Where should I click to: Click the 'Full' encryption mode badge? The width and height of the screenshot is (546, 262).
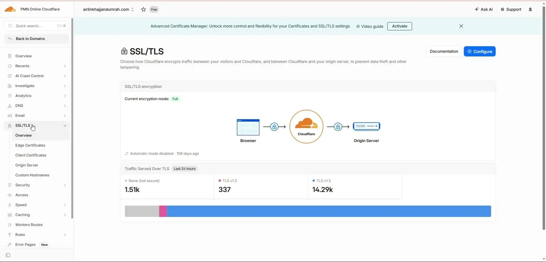(x=175, y=99)
